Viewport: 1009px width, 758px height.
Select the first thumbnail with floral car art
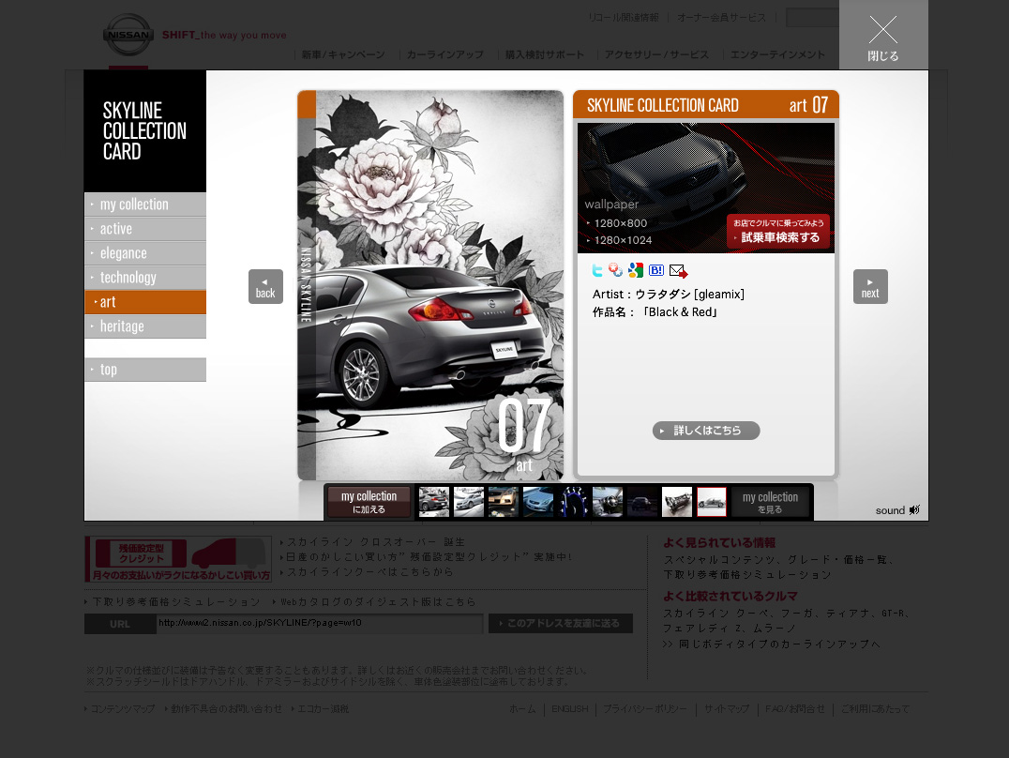434,502
